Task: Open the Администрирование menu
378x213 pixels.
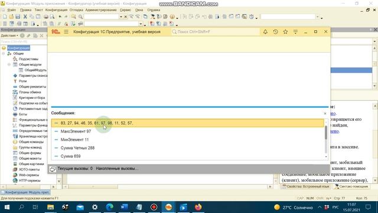Action: click(101, 10)
